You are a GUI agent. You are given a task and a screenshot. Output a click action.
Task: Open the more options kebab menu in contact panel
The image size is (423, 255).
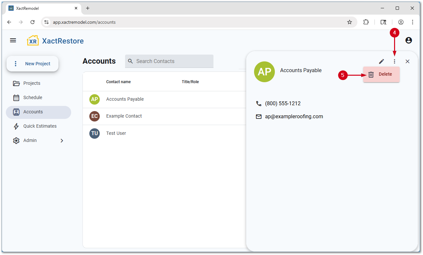(x=394, y=61)
